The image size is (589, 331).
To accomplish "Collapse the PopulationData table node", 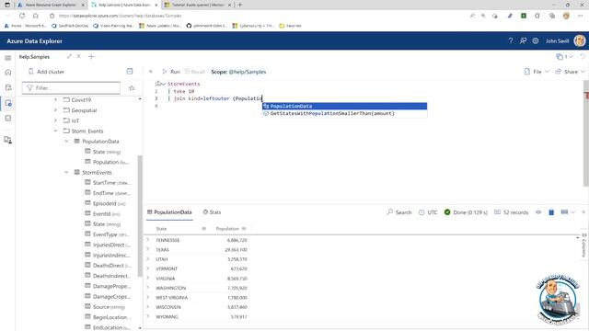I will point(66,141).
